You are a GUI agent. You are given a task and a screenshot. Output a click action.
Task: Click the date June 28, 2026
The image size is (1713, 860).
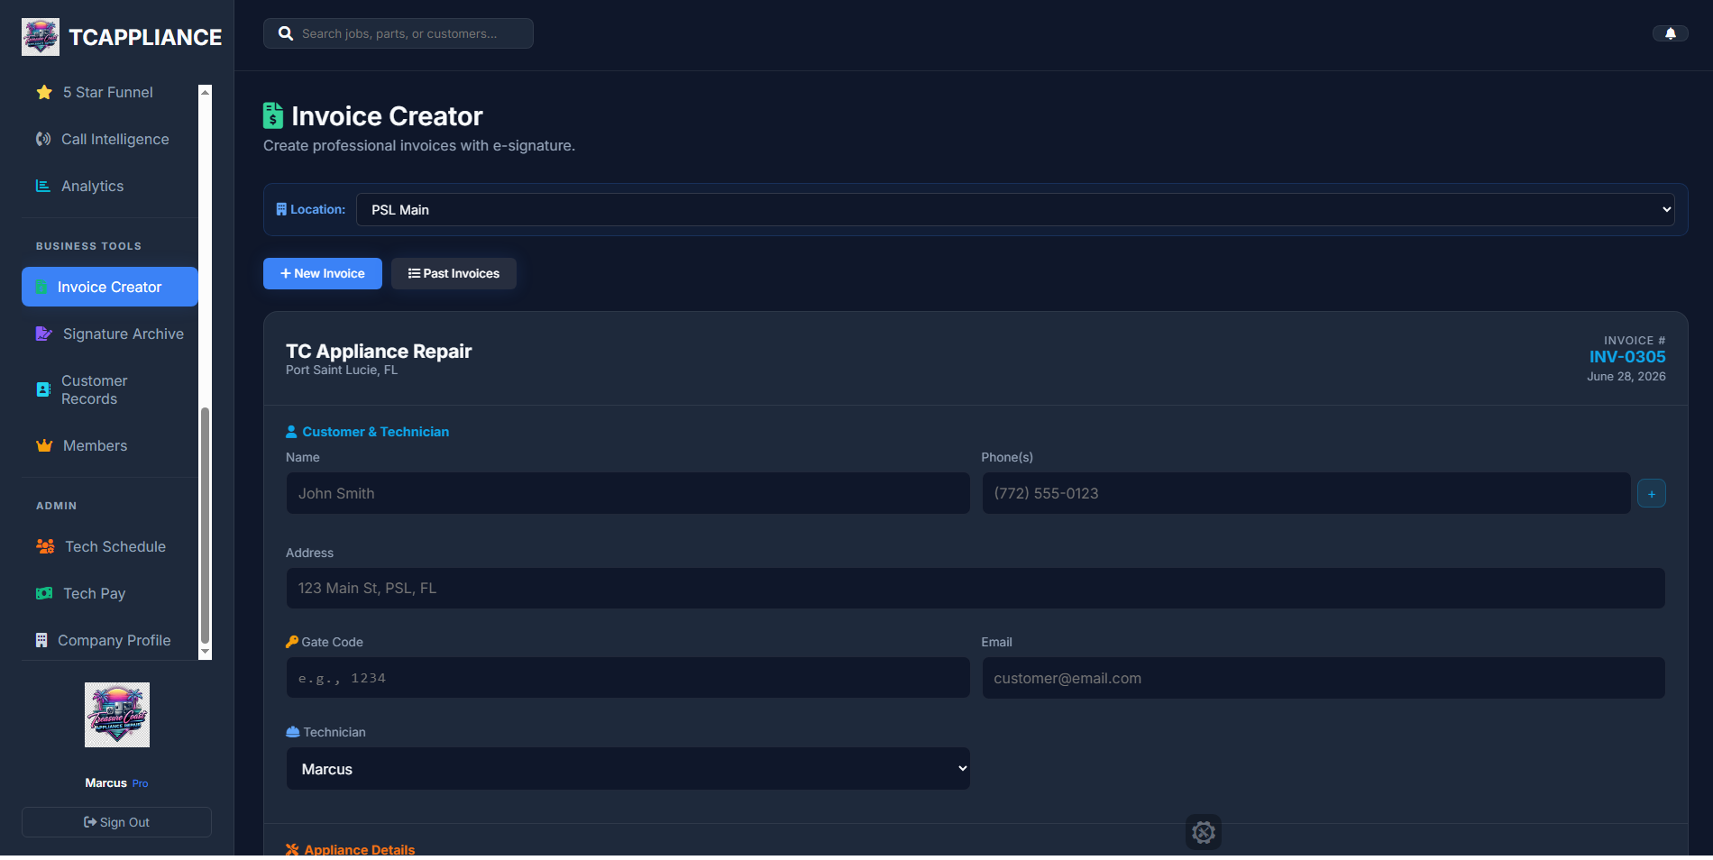click(x=1626, y=377)
